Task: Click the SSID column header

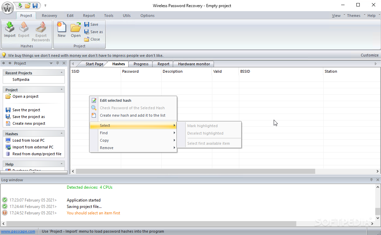Action: [x=96, y=71]
